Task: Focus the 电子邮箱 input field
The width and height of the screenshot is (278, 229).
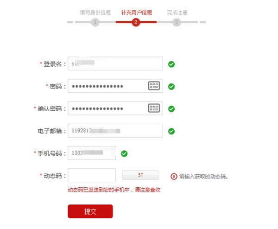Action: (115, 131)
